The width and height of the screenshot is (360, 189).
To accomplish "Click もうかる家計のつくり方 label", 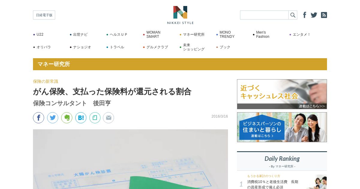I will (x=264, y=176).
